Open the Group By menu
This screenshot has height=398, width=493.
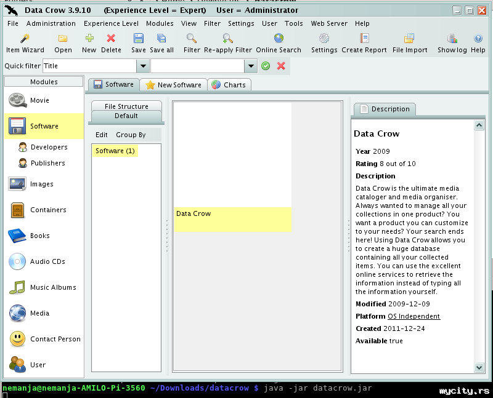click(131, 135)
